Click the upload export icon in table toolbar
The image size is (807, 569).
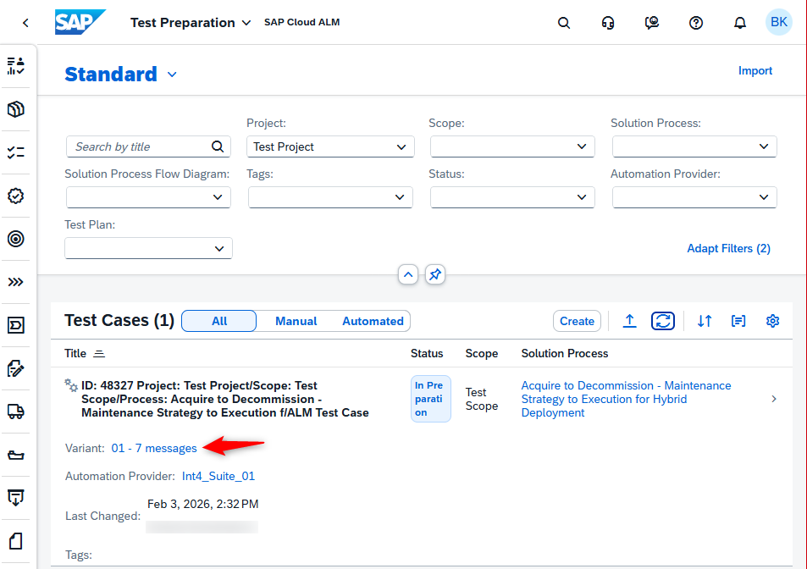[x=629, y=321]
